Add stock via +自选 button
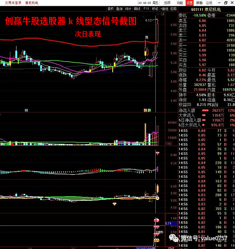 click(164, 9)
